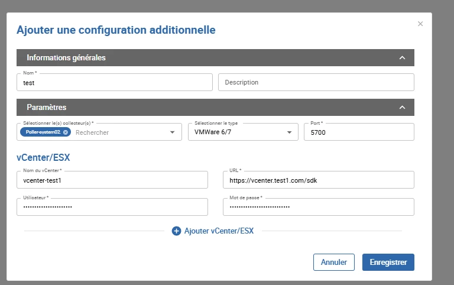Remove the Poller-system02 collector chip
Viewport: 454px width, 285px height.
tap(66, 132)
